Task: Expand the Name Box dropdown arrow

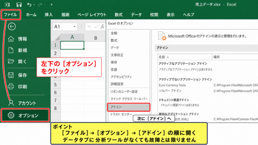Action: point(75,27)
